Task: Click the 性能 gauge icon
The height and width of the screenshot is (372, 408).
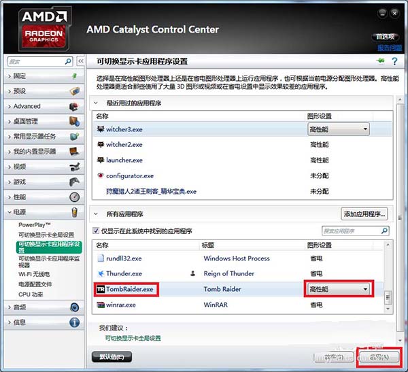Action: pos(75,197)
